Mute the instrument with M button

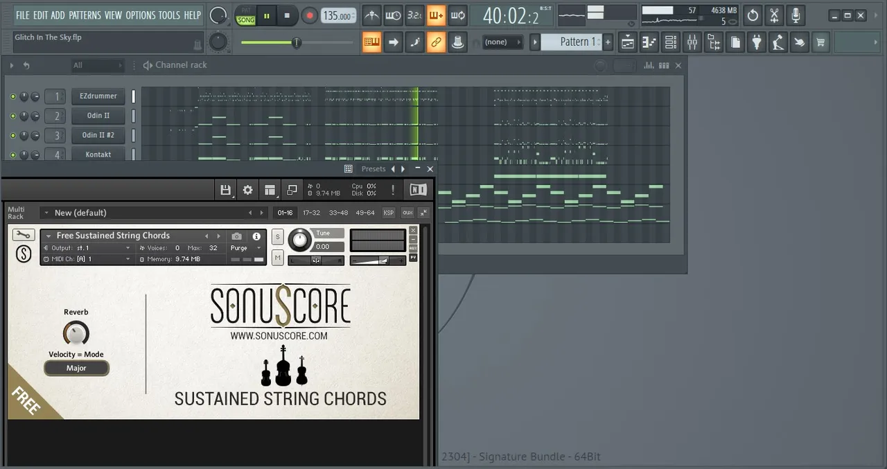278,258
